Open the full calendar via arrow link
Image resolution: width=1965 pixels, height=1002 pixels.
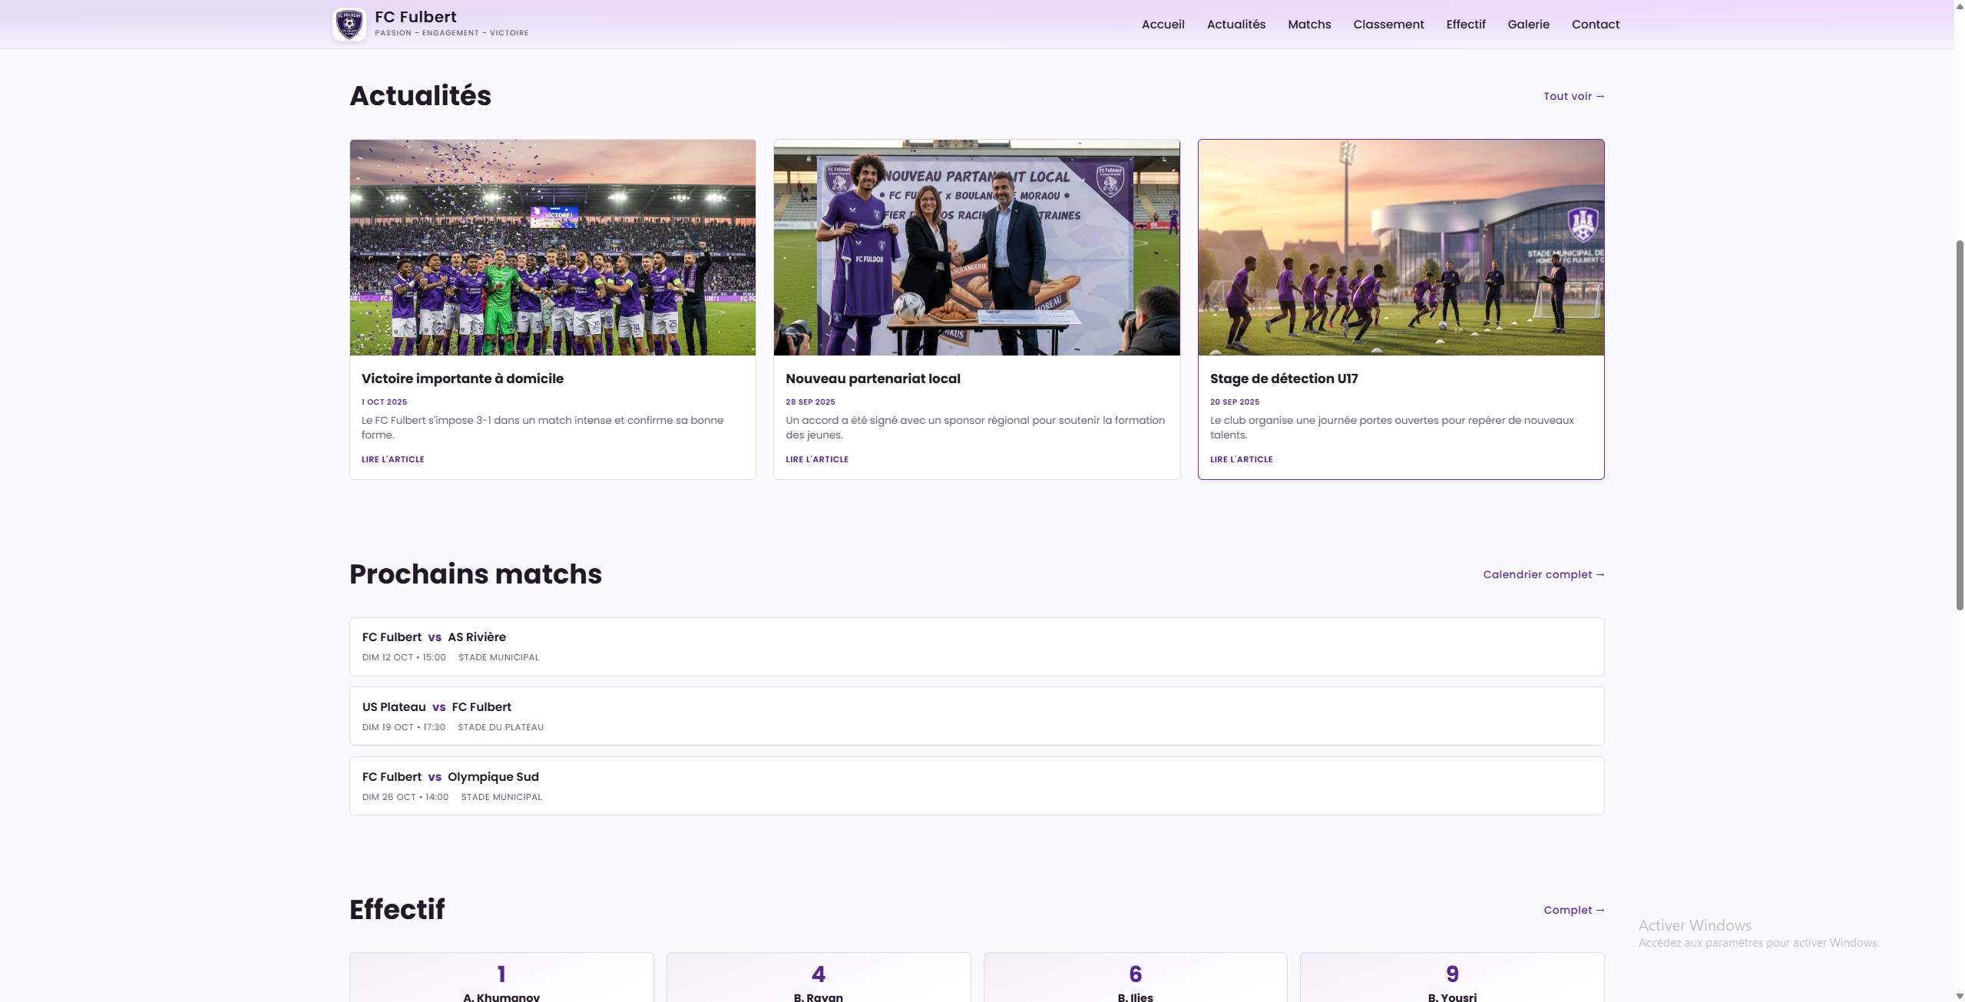tap(1543, 574)
